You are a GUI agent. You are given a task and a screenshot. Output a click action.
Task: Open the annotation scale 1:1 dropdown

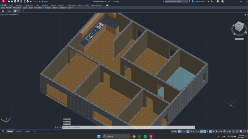(x=220, y=131)
